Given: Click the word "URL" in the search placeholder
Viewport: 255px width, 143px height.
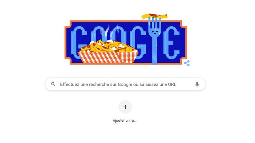Looking at the screenshot, I should click(x=172, y=84).
